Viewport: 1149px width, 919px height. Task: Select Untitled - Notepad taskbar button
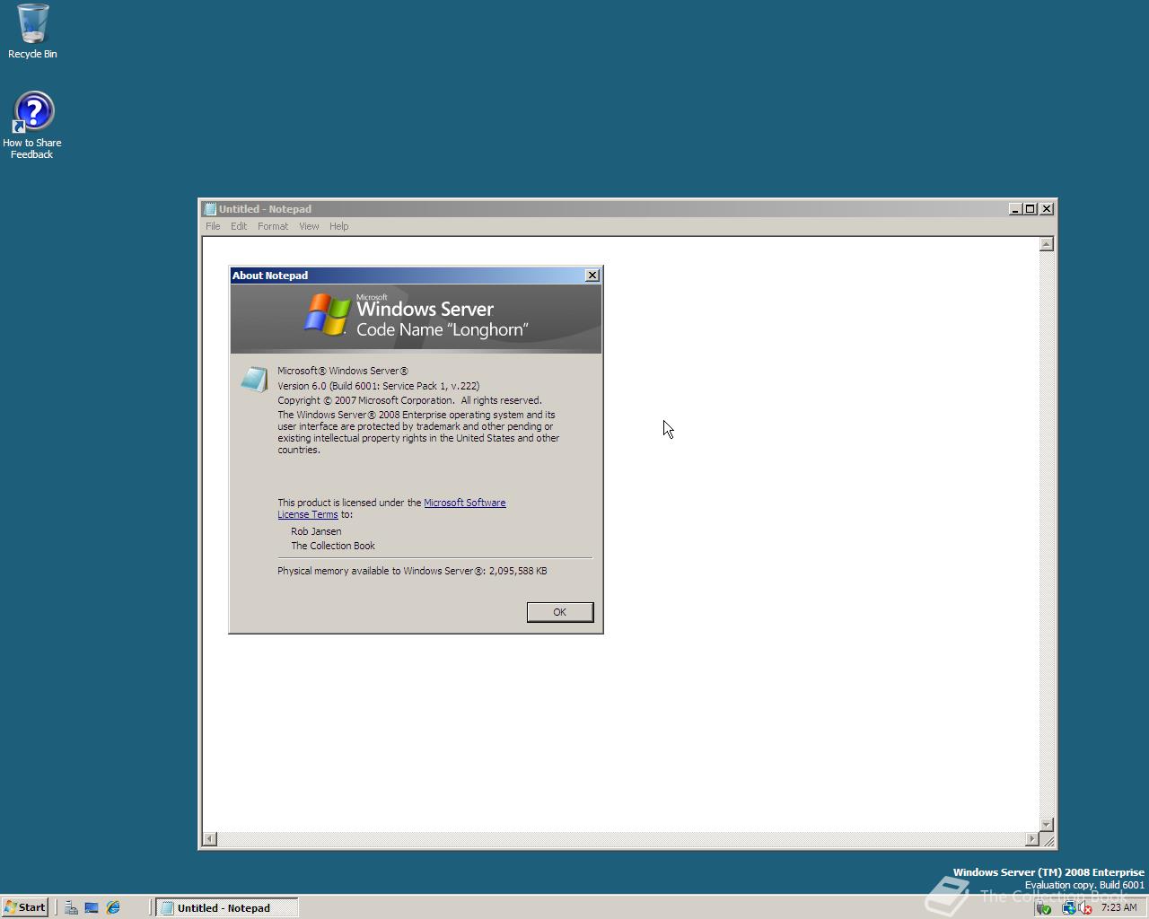tap(226, 907)
